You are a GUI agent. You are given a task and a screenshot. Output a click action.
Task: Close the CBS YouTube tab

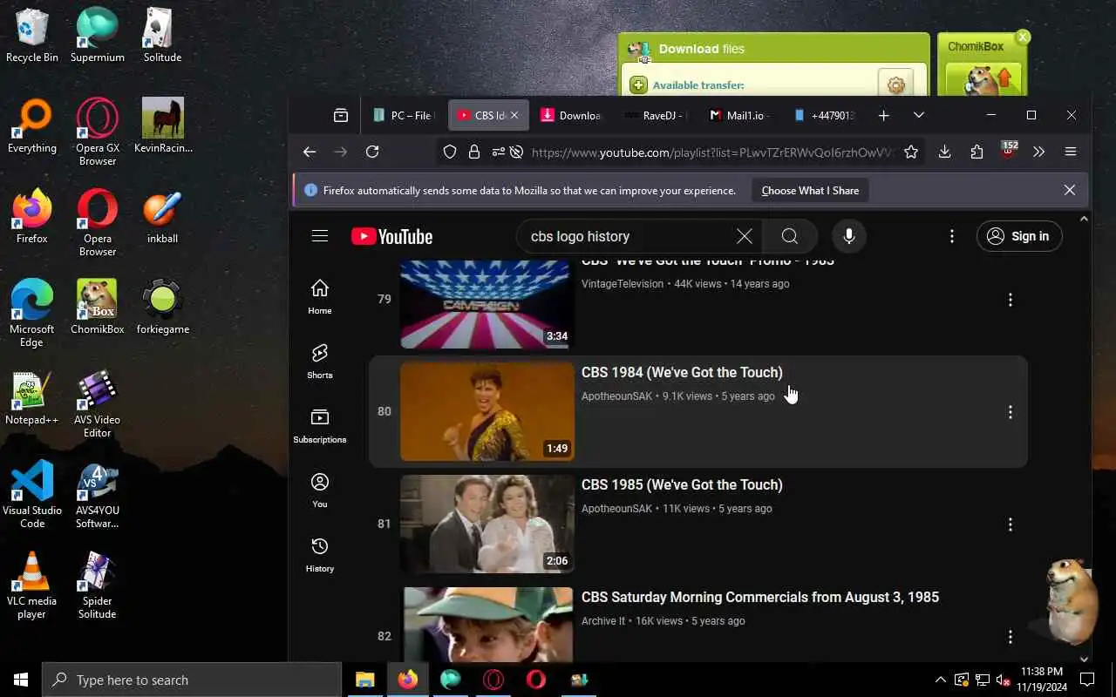click(x=514, y=115)
